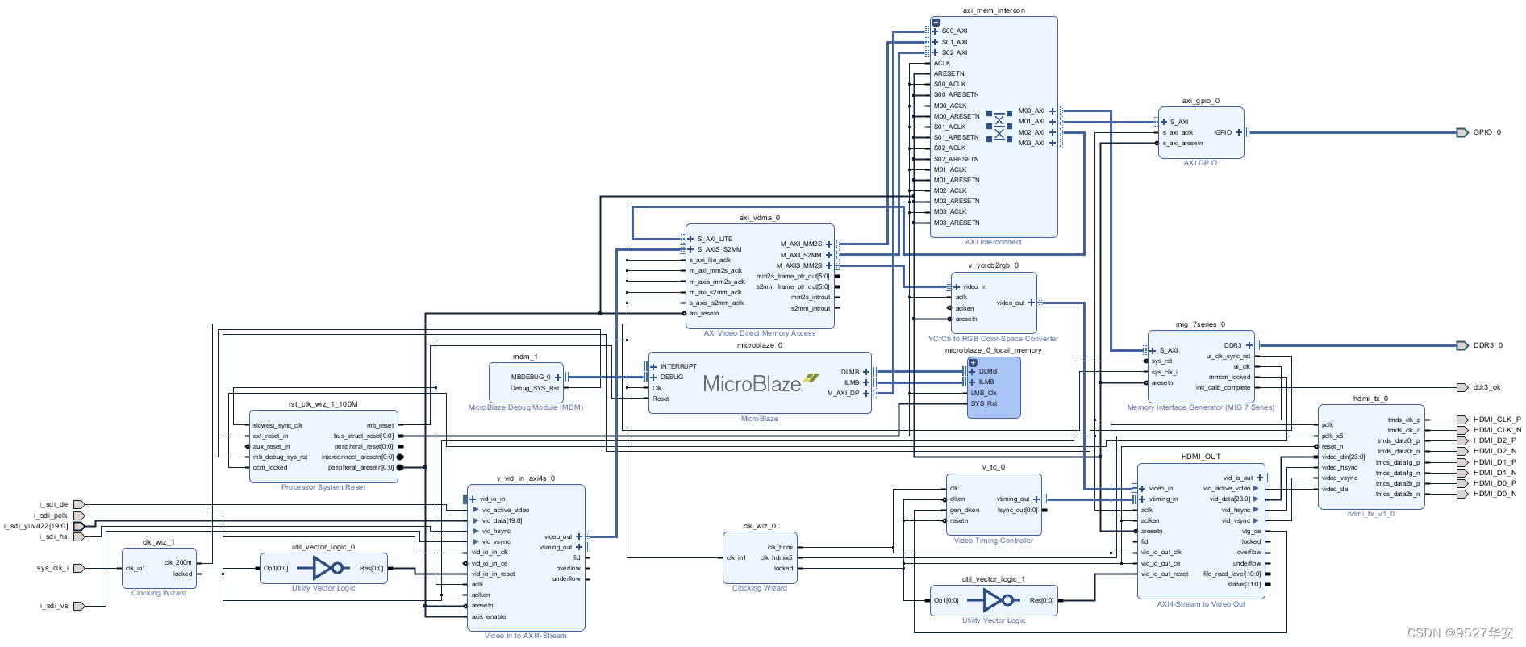
Task: Expand M_AXI_MM2S pin on axi_vdma_0
Action: [x=829, y=244]
